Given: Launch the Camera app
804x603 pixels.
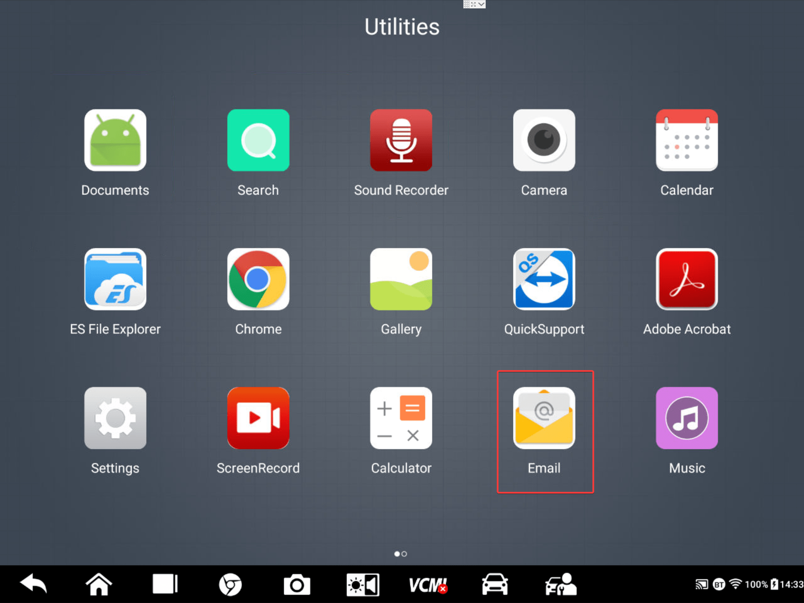Looking at the screenshot, I should pos(544,140).
